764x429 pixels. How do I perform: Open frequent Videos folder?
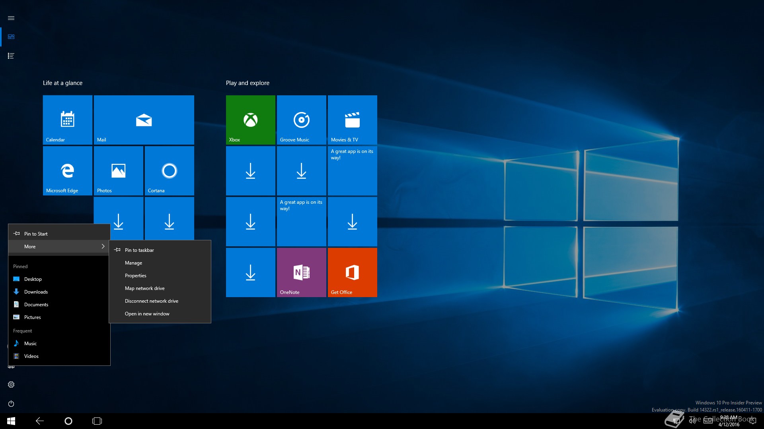(x=59, y=356)
